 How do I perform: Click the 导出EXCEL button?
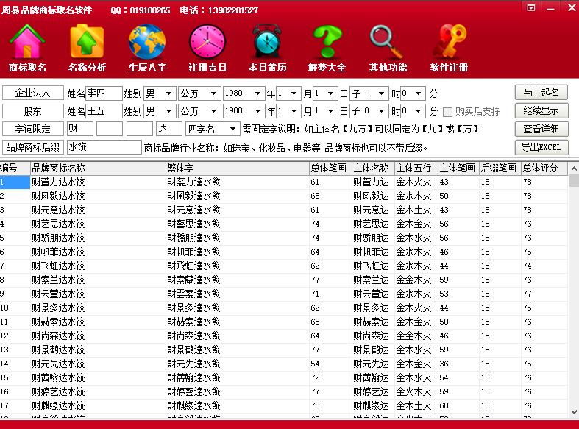[541, 146]
